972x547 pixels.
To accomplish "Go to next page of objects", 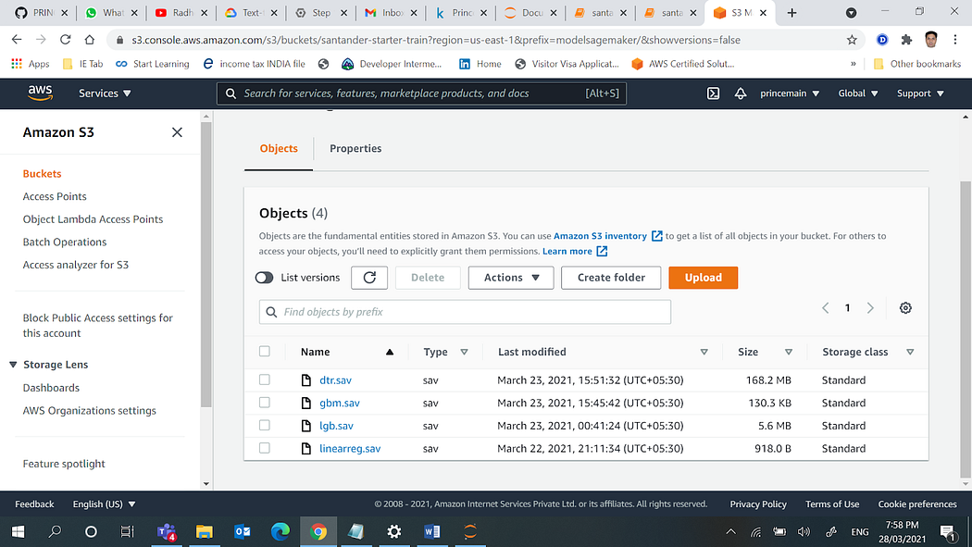I will coord(870,308).
